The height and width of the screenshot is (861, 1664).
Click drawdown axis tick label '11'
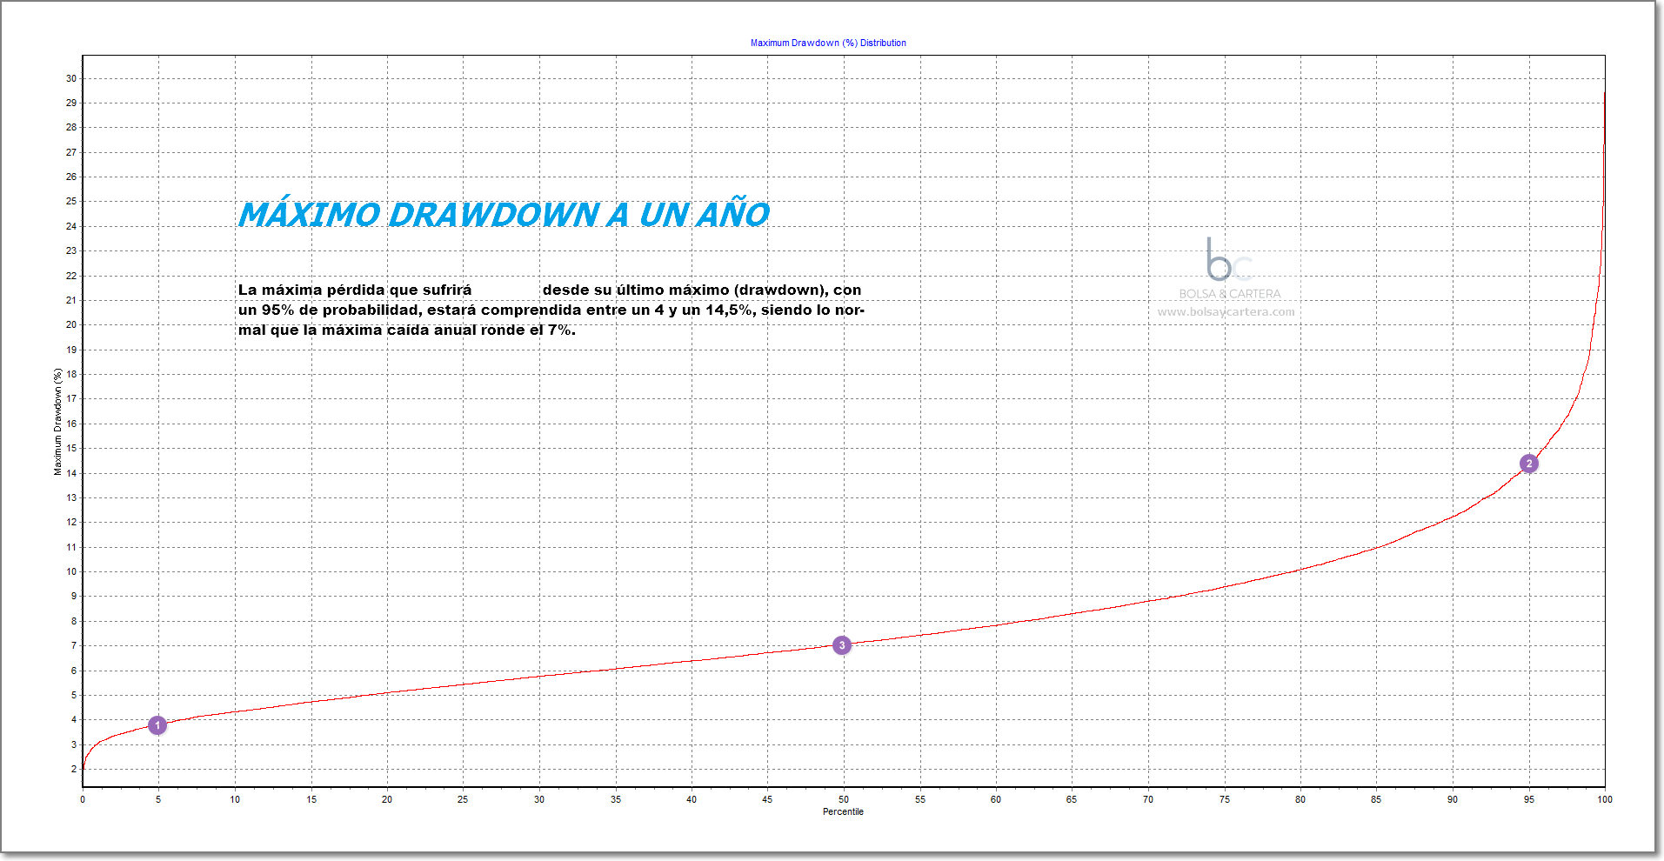(x=71, y=547)
